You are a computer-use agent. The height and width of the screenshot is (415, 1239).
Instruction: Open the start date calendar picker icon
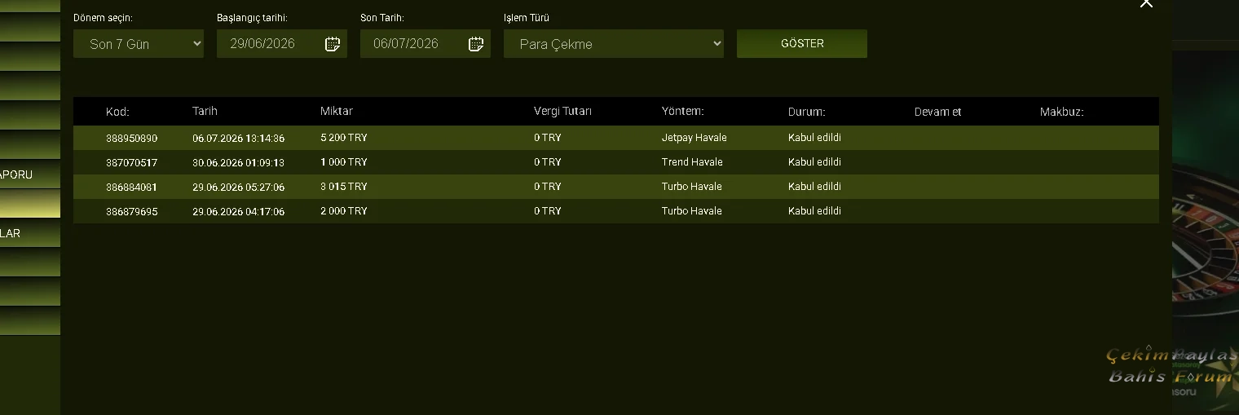(333, 44)
